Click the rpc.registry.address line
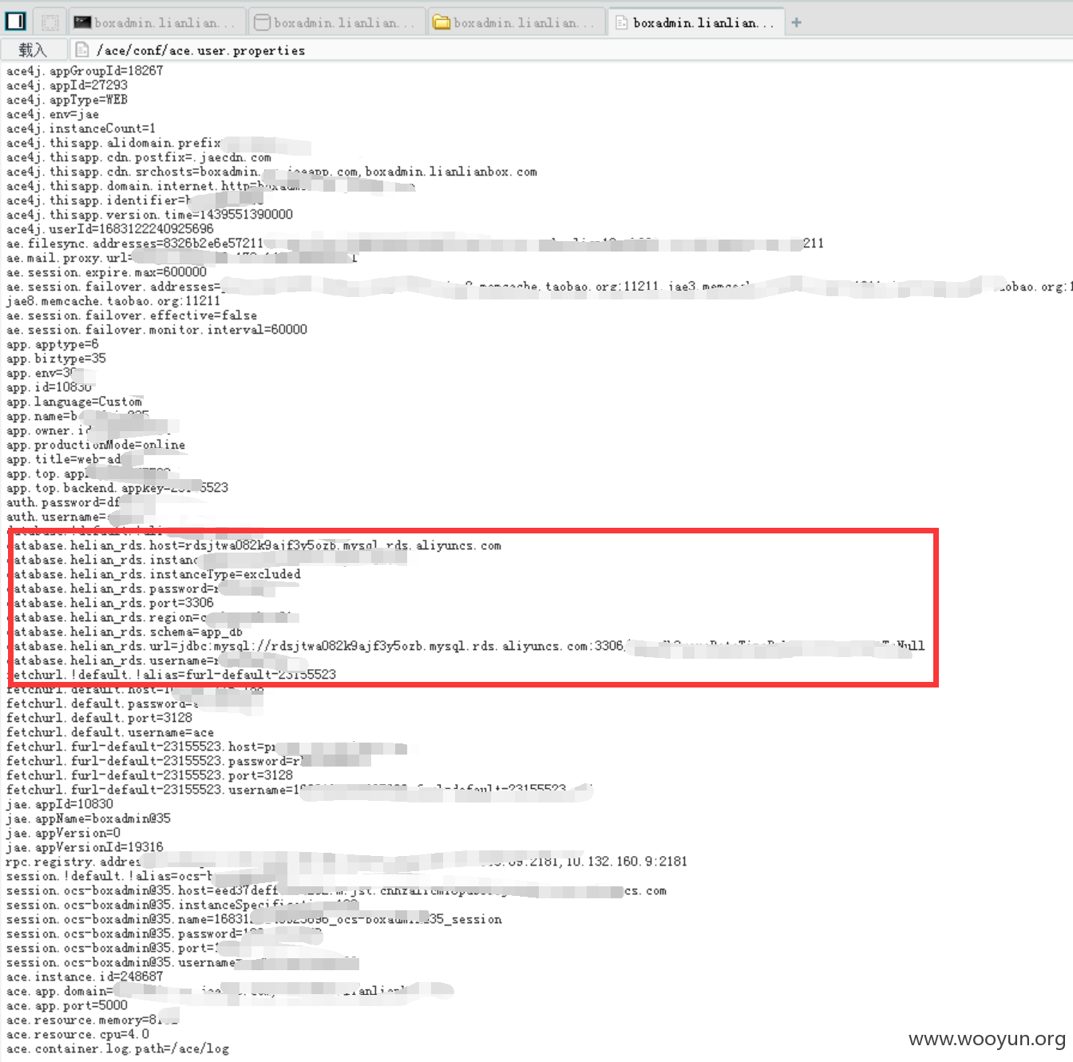Screen dimensions: 1073x1062 pyautogui.click(x=346, y=861)
